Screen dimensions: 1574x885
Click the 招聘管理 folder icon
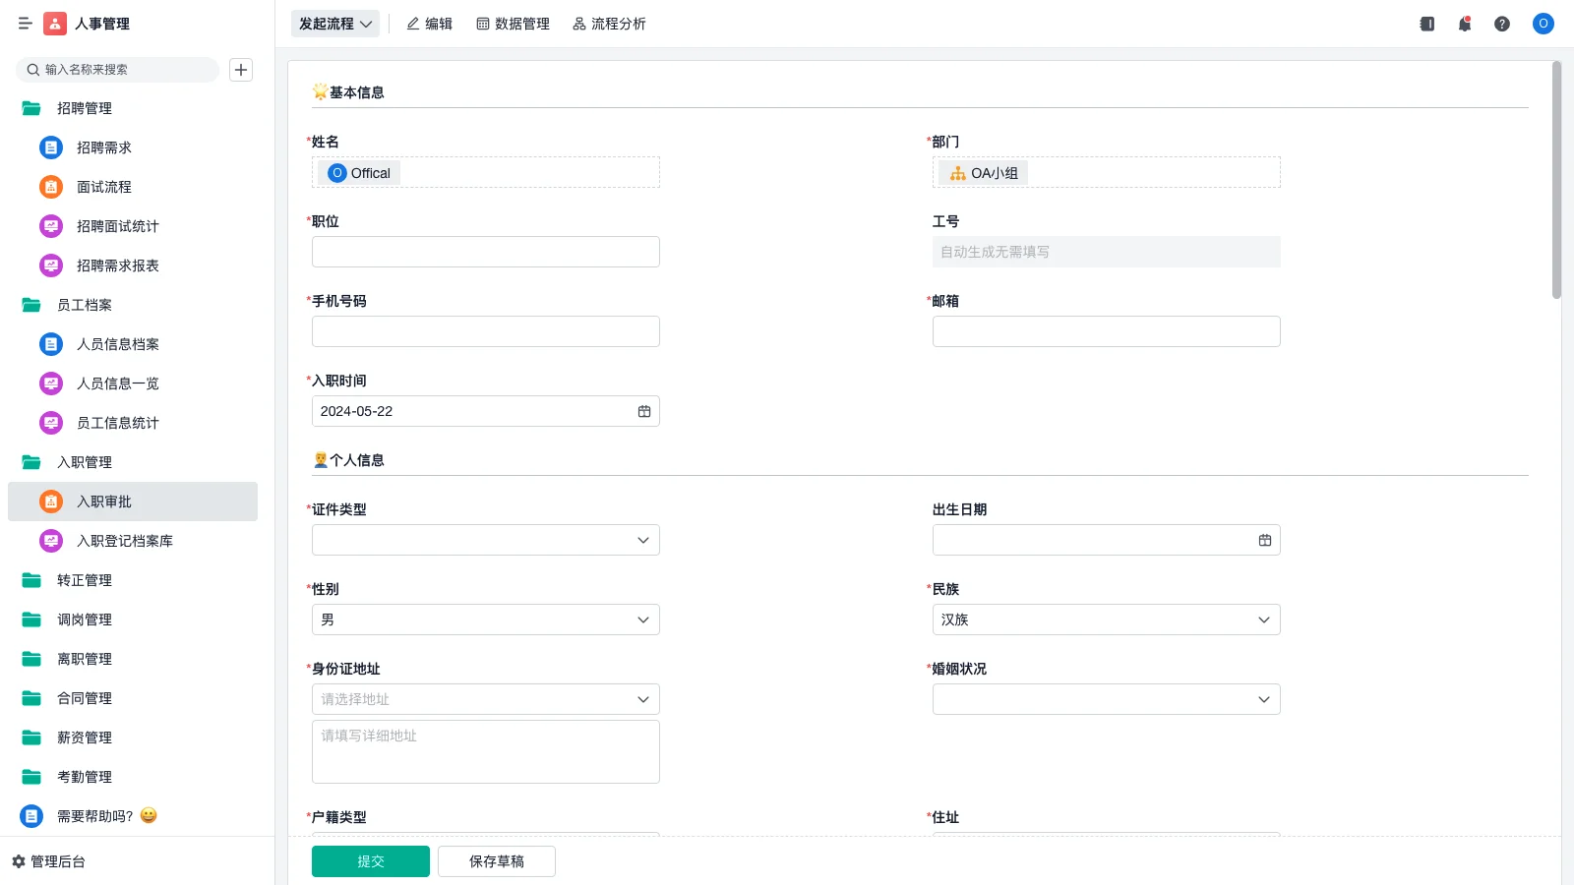click(x=30, y=108)
